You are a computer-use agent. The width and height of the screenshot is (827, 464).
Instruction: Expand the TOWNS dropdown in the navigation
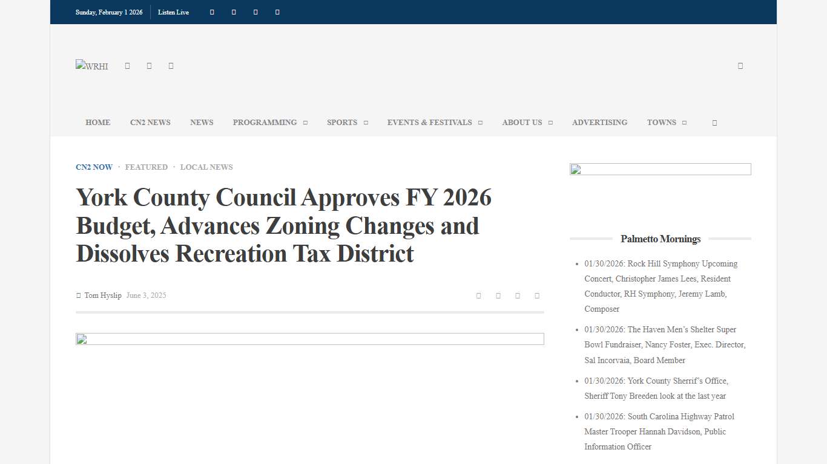click(665, 122)
